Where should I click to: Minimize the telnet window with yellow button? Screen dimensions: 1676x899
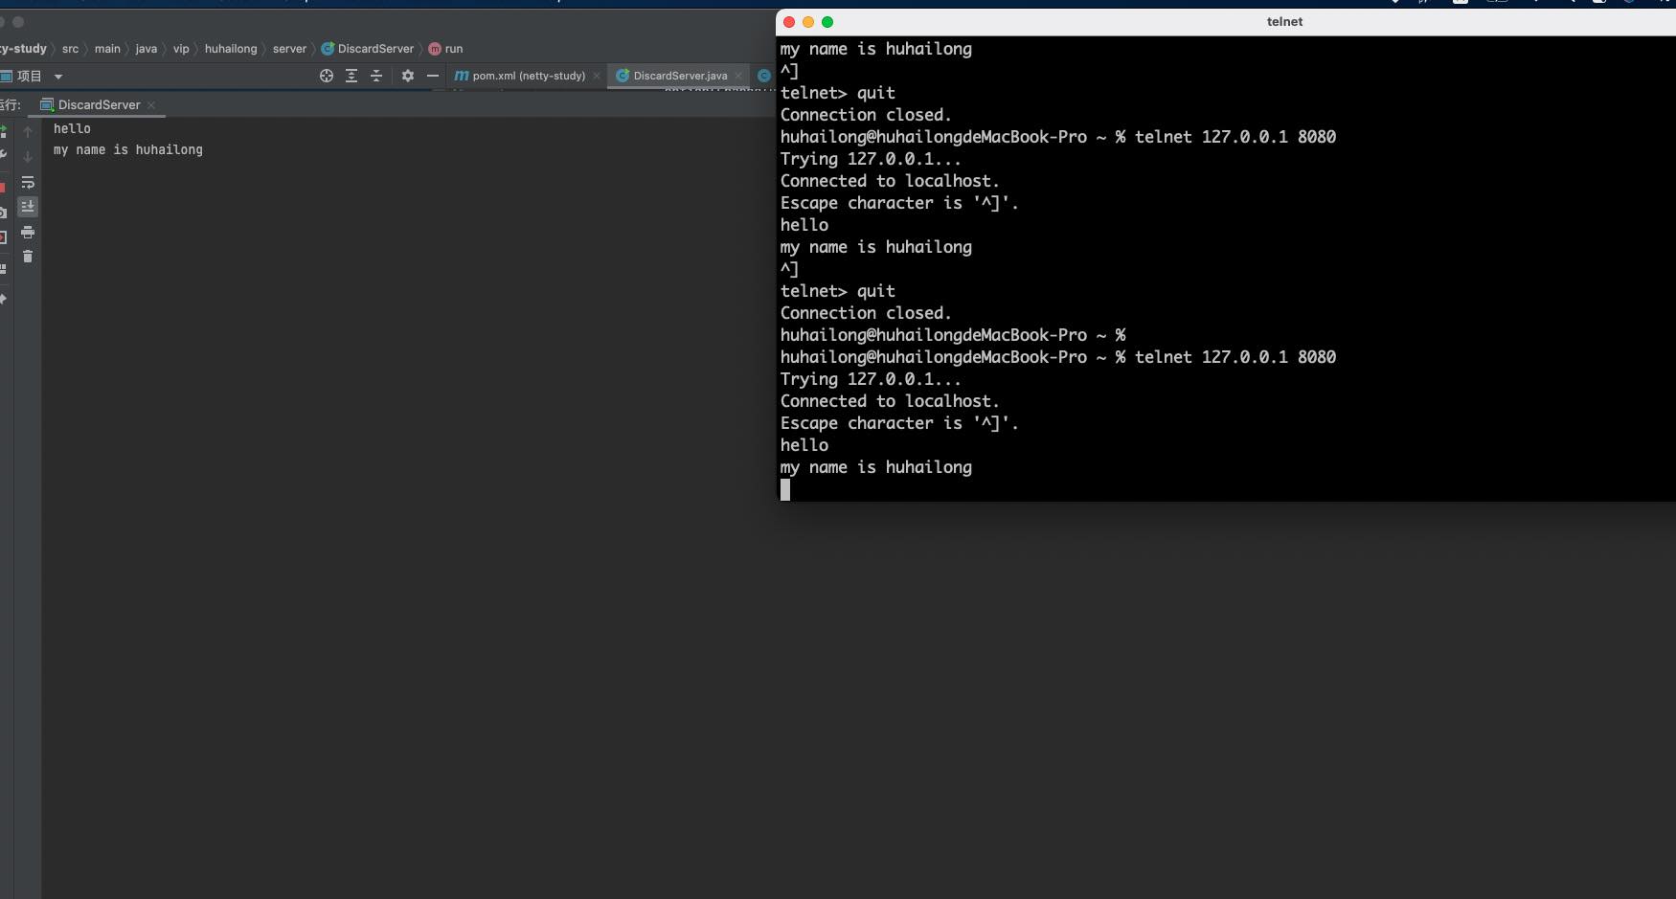point(808,22)
